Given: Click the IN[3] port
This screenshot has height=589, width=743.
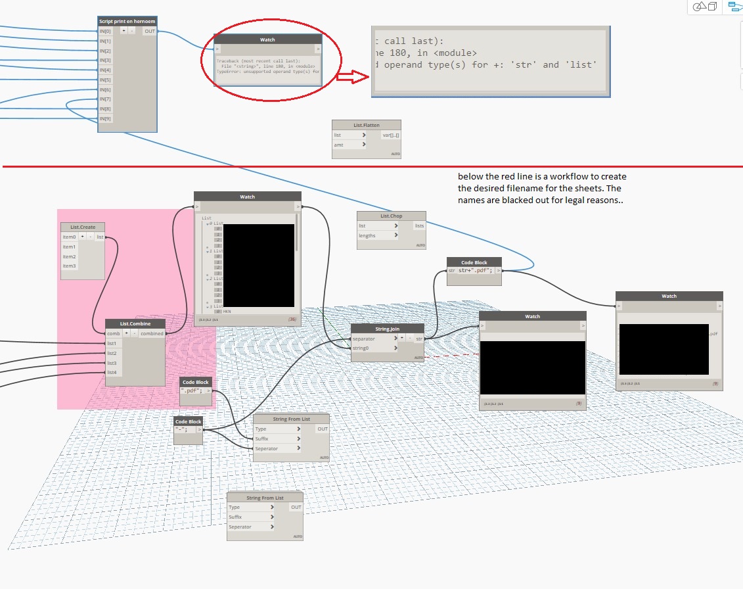Looking at the screenshot, I should (x=105, y=60).
